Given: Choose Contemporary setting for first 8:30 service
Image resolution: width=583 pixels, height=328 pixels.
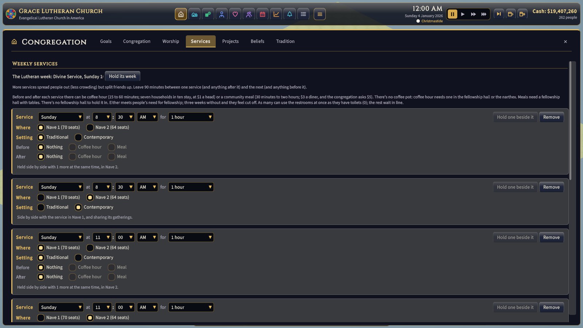Looking at the screenshot, I should coord(94,137).
